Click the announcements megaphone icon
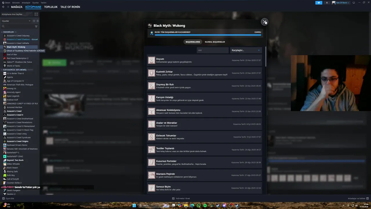 click(319, 3)
